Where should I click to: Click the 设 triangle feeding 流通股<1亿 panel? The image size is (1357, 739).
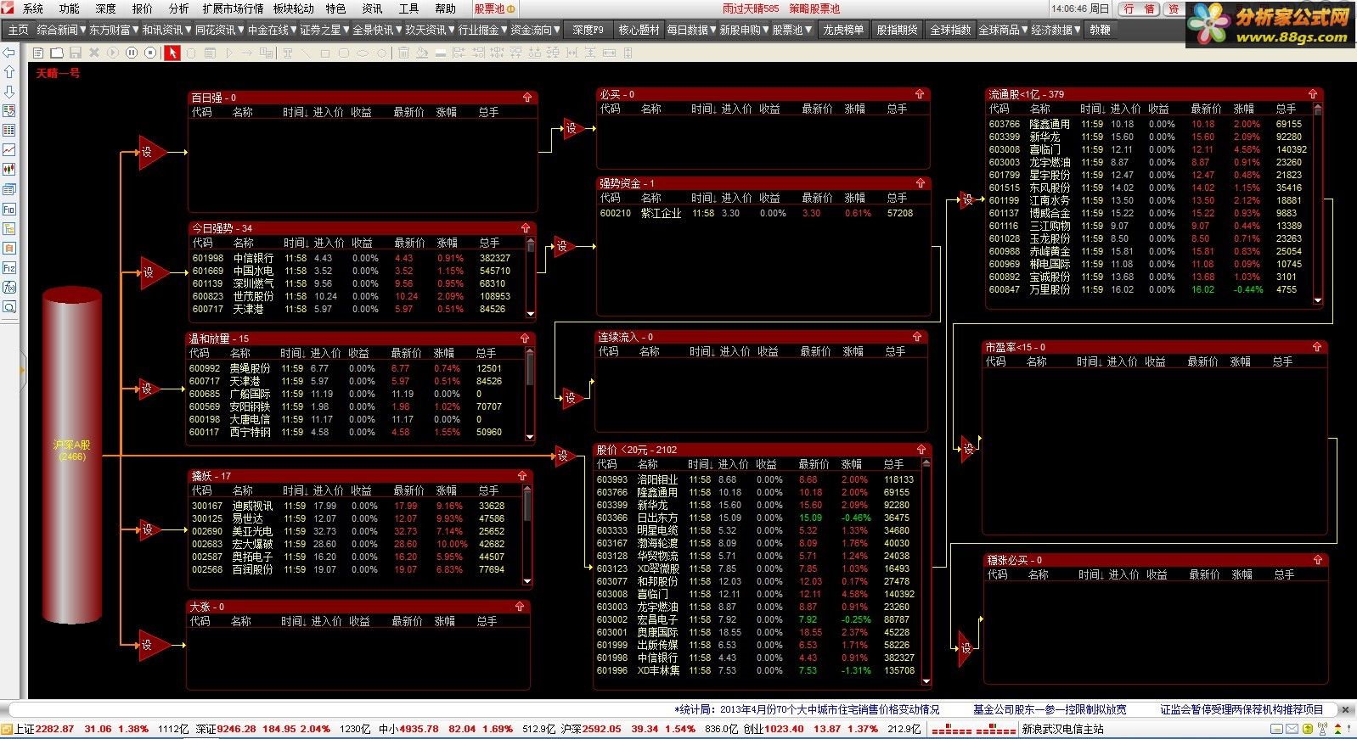point(966,200)
